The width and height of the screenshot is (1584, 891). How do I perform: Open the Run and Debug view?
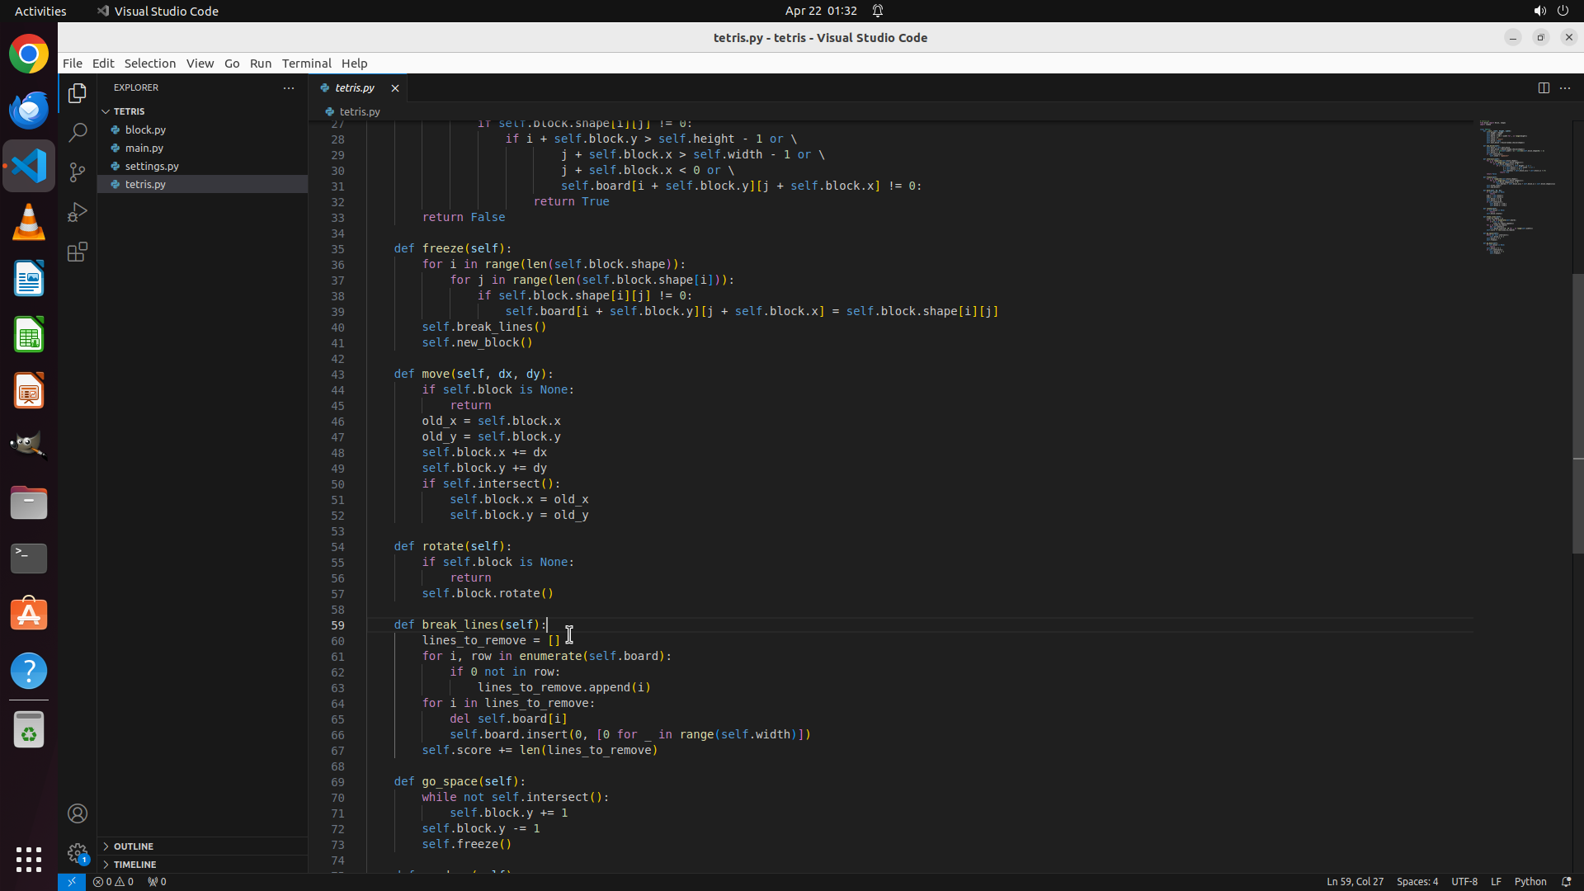click(x=78, y=212)
